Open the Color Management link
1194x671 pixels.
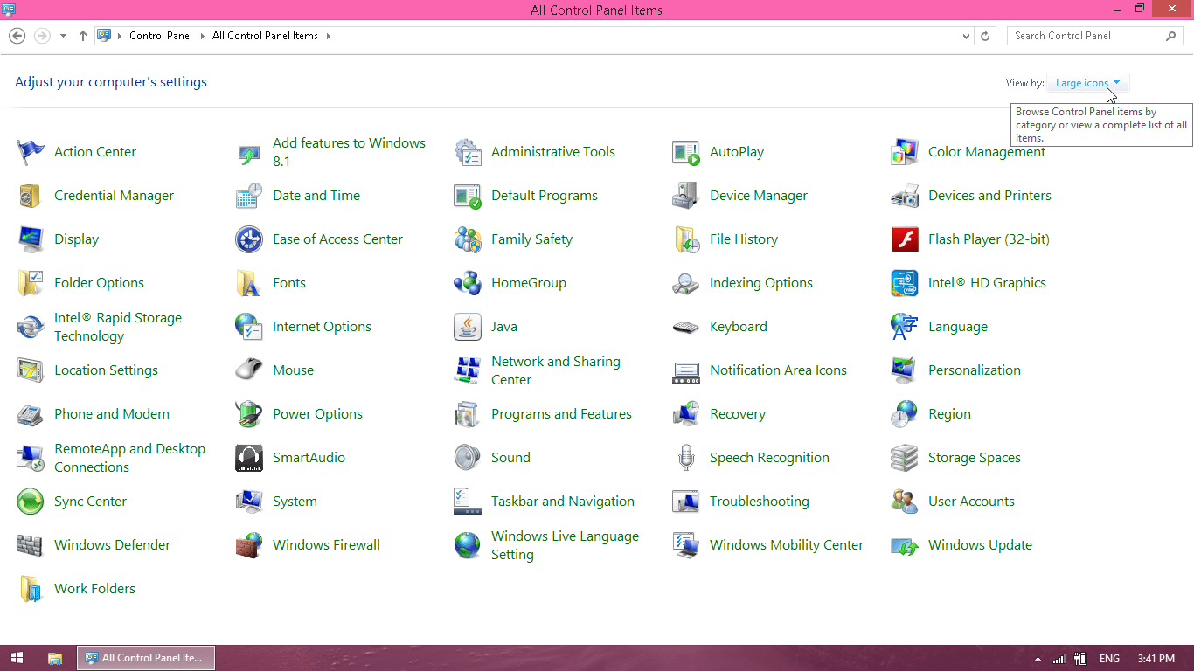tap(987, 152)
